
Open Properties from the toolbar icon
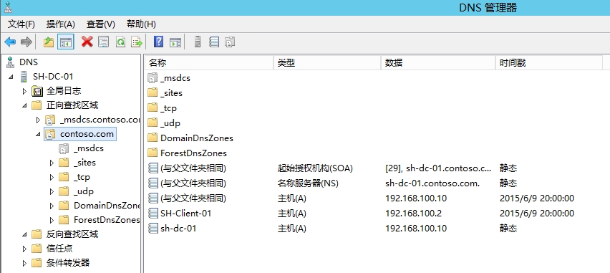pyautogui.click(x=104, y=42)
